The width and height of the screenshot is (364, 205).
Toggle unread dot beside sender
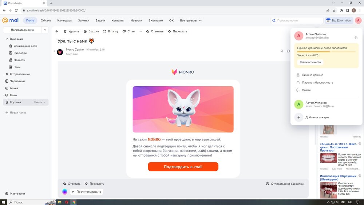[x=54, y=51]
